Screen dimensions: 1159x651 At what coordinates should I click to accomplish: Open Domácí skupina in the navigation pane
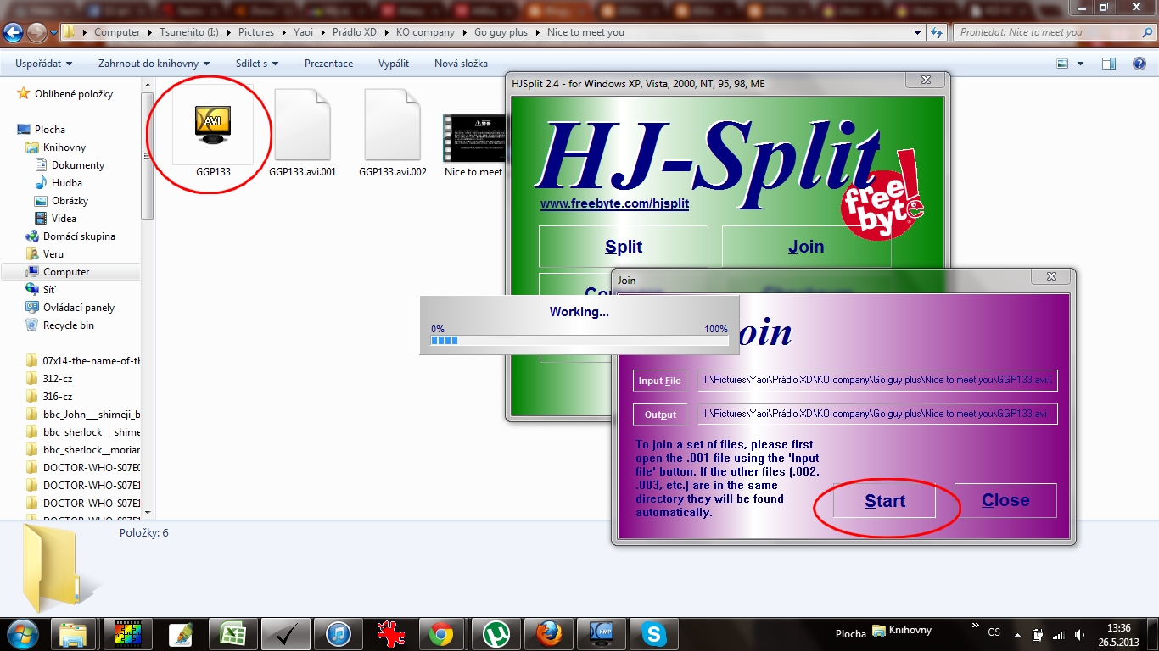79,236
